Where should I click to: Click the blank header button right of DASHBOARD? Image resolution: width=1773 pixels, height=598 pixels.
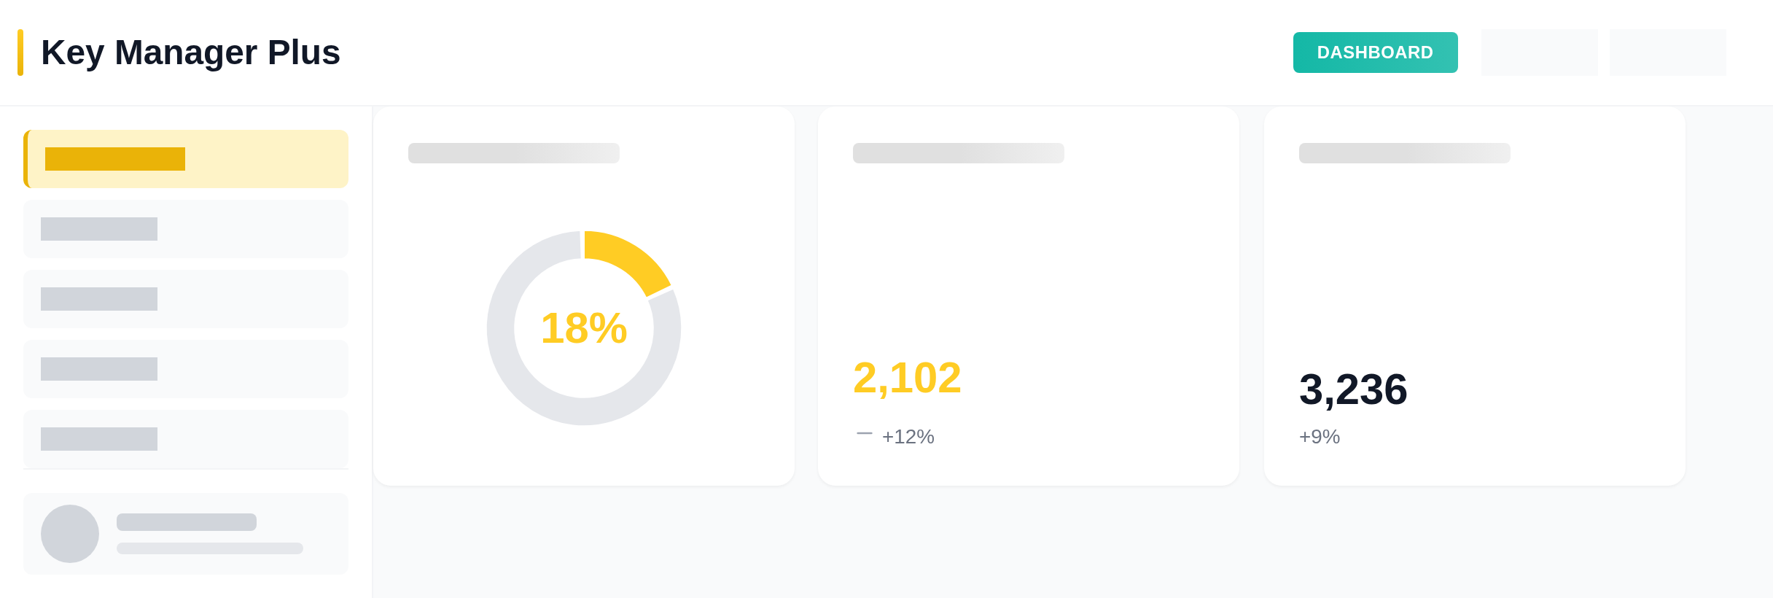1539,53
